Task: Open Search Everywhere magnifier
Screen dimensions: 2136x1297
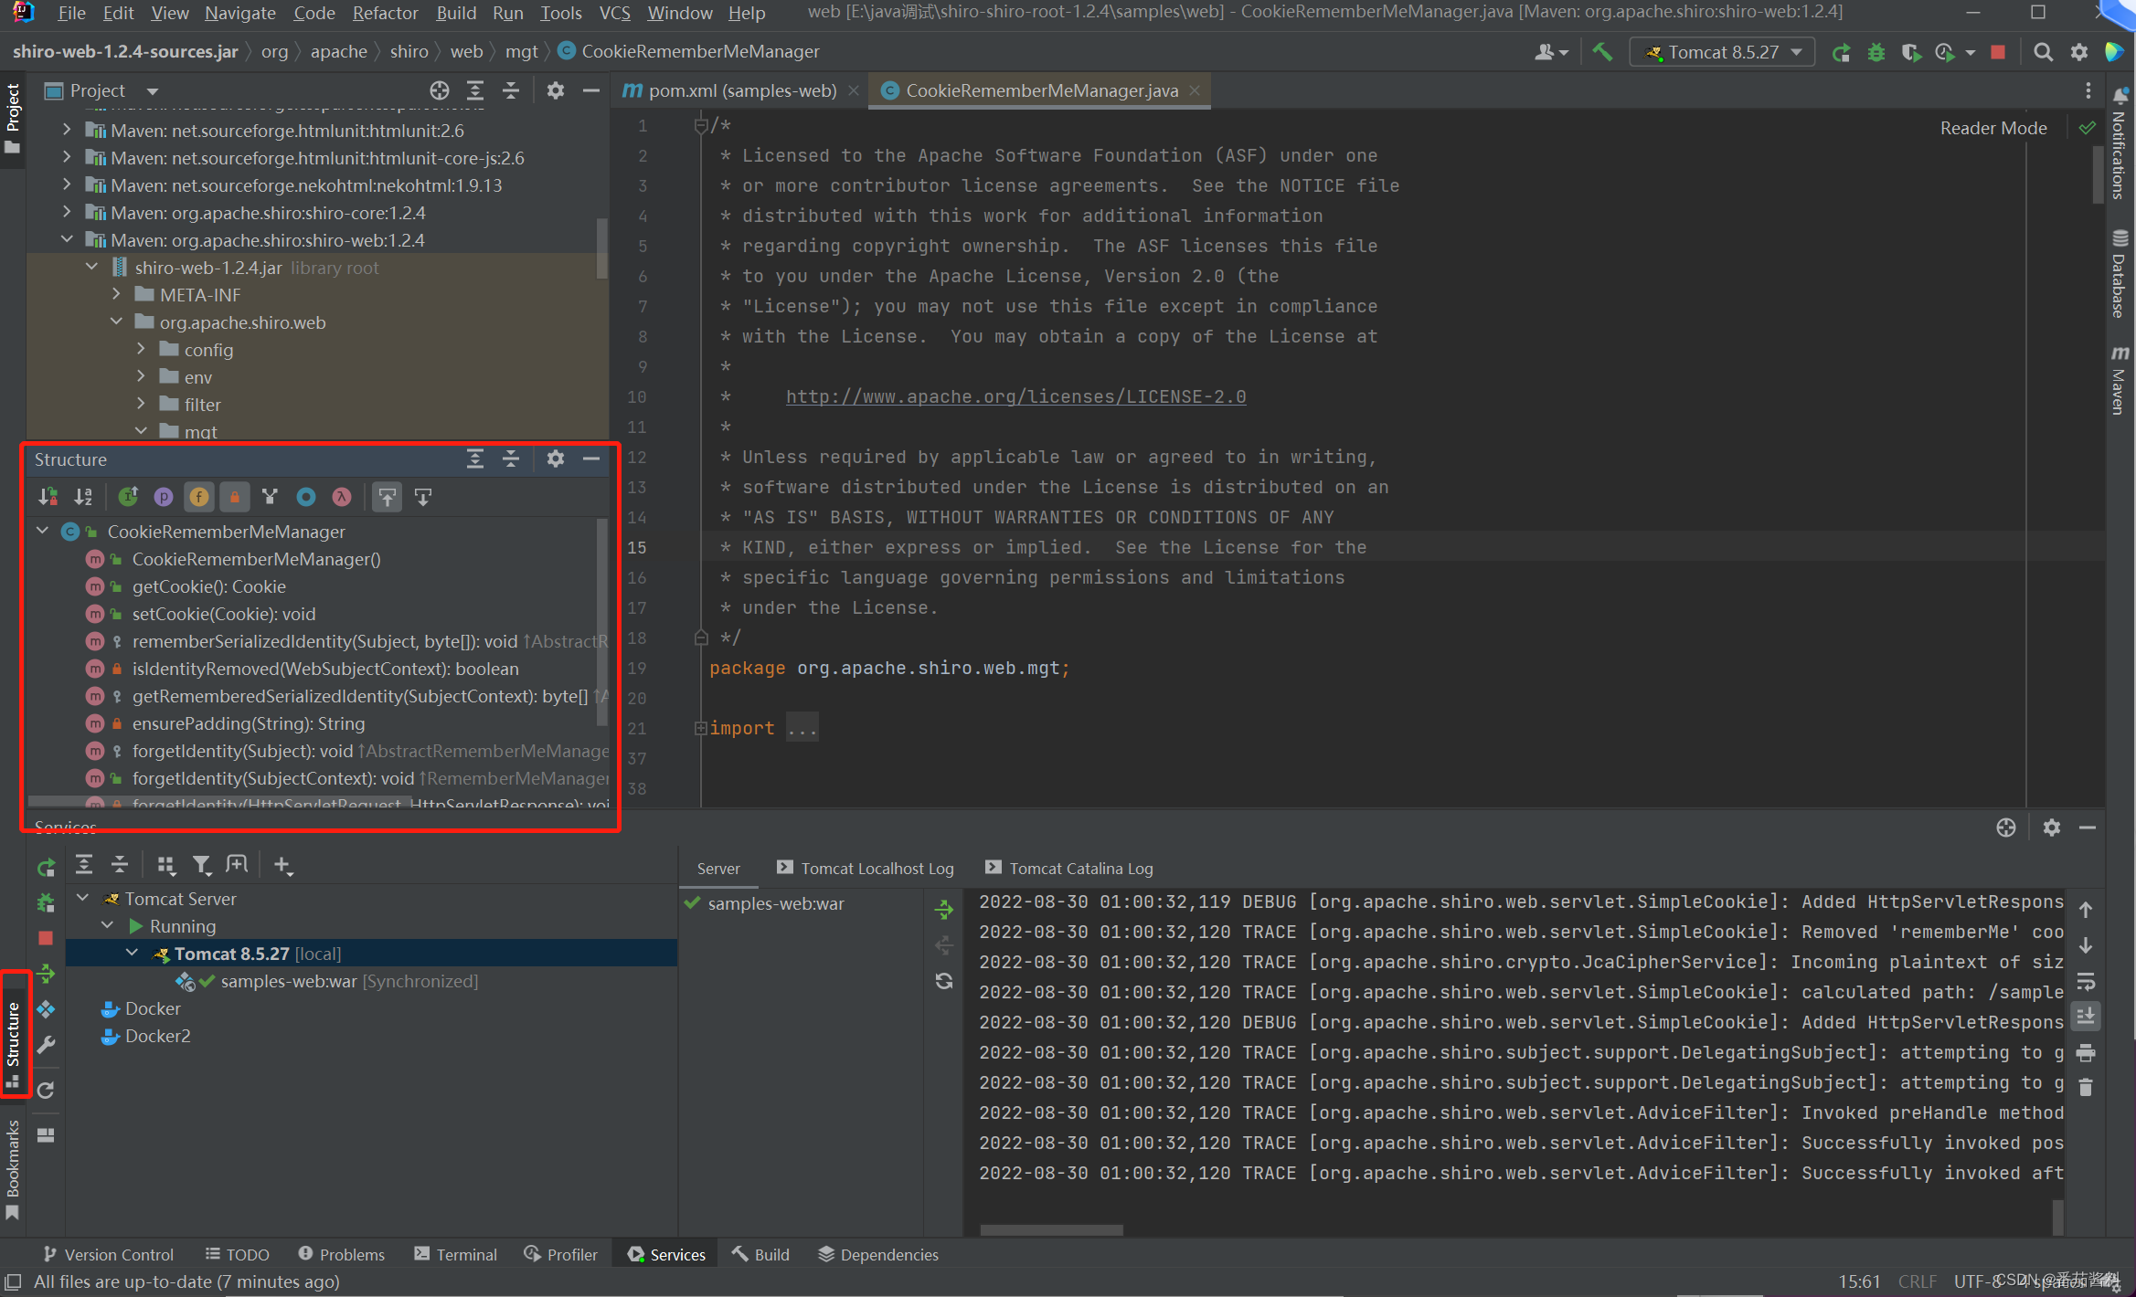Action: point(2044,52)
